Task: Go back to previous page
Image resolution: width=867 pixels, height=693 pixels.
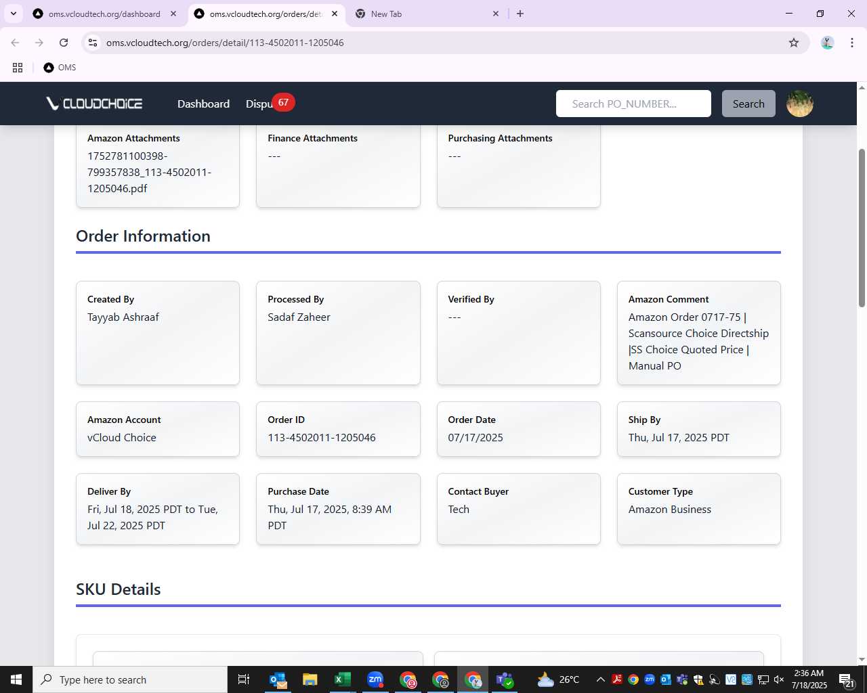Action: click(15, 43)
